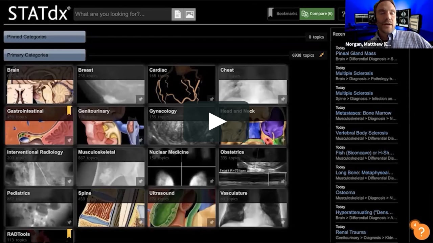Click the 'What are you looking for?' search field
Viewport: 433px width, 243px height.
[x=122, y=14]
